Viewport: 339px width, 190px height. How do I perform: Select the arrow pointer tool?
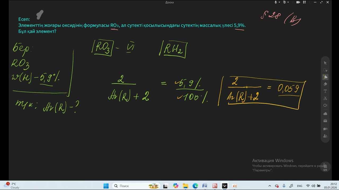[325, 63]
